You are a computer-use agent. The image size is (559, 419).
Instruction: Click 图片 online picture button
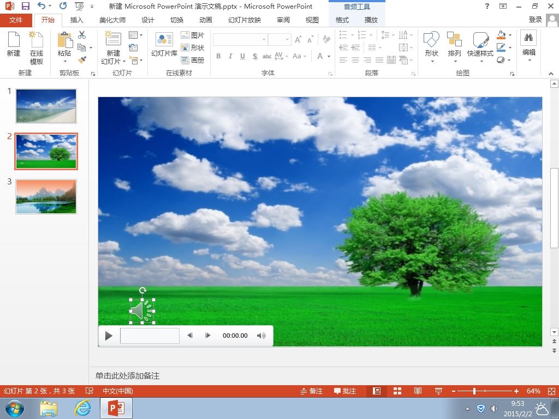(193, 35)
